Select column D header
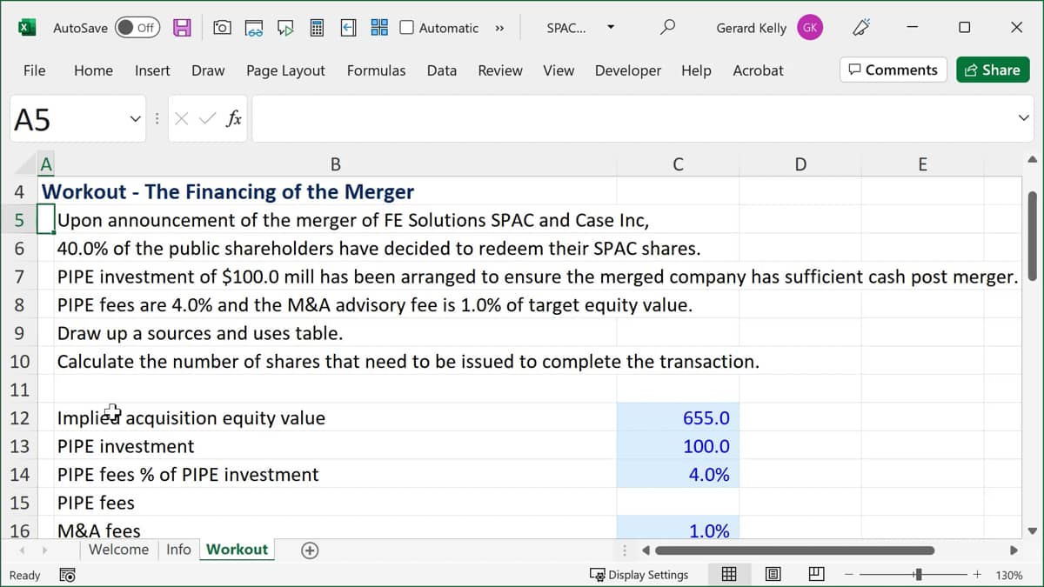Viewport: 1044px width, 587px height. (800, 164)
